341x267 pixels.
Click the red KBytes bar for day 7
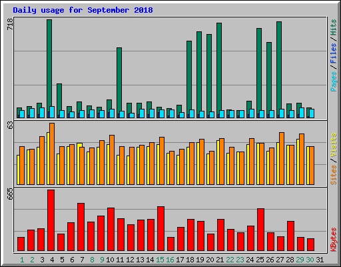(x=81, y=227)
